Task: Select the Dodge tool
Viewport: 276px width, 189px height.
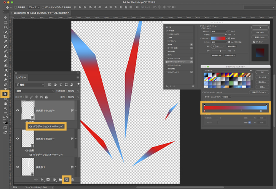Action: pos(5,80)
